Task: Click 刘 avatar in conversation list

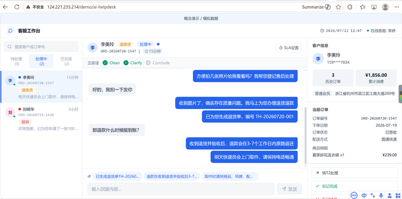Action: coord(10,113)
